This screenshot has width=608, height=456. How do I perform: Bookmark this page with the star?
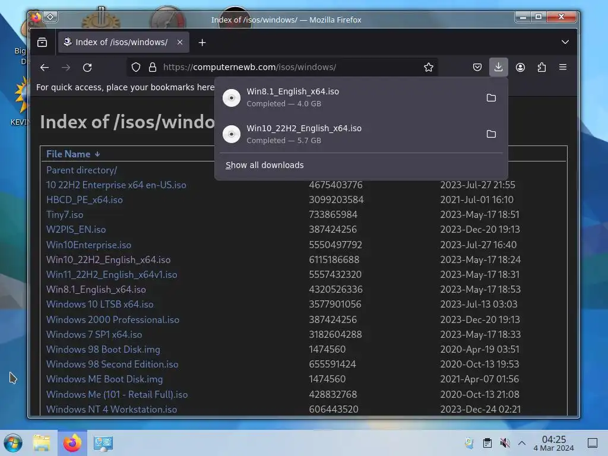(429, 67)
